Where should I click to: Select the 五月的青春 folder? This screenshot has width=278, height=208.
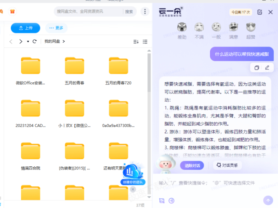[74, 71]
